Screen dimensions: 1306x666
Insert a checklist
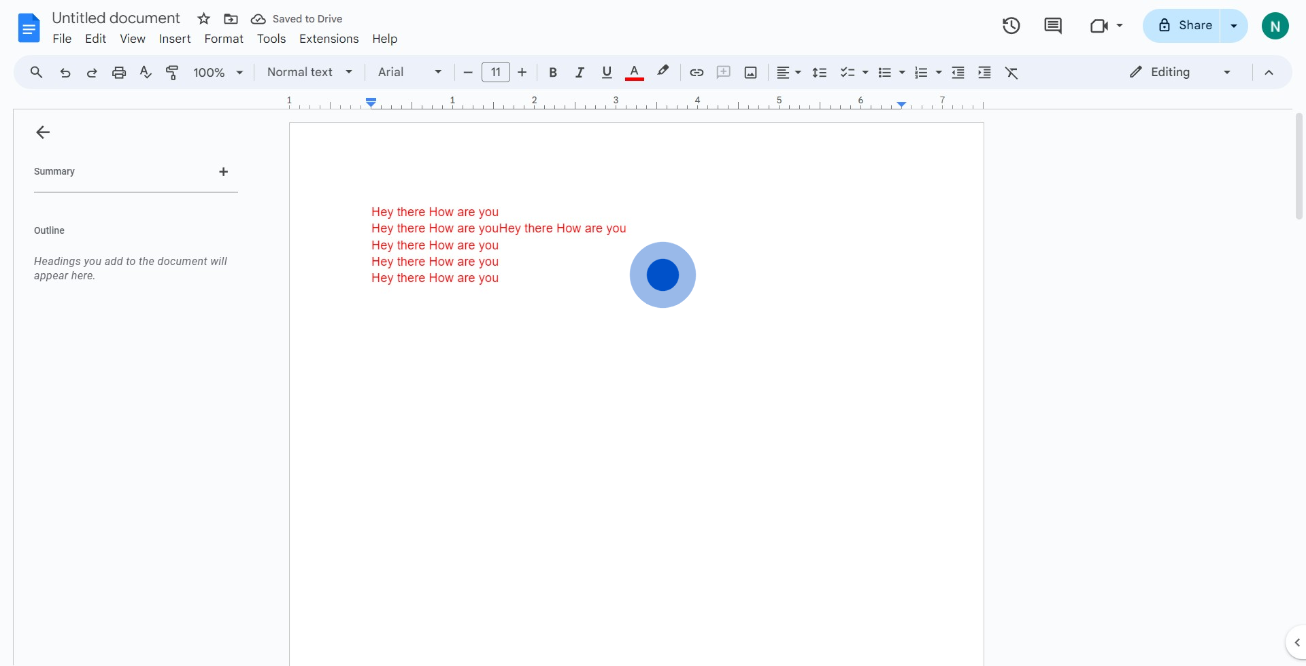click(847, 72)
